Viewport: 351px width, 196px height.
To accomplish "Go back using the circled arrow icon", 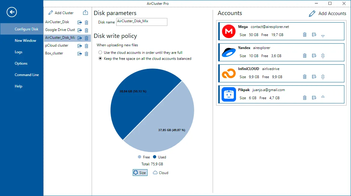I will [12, 12].
